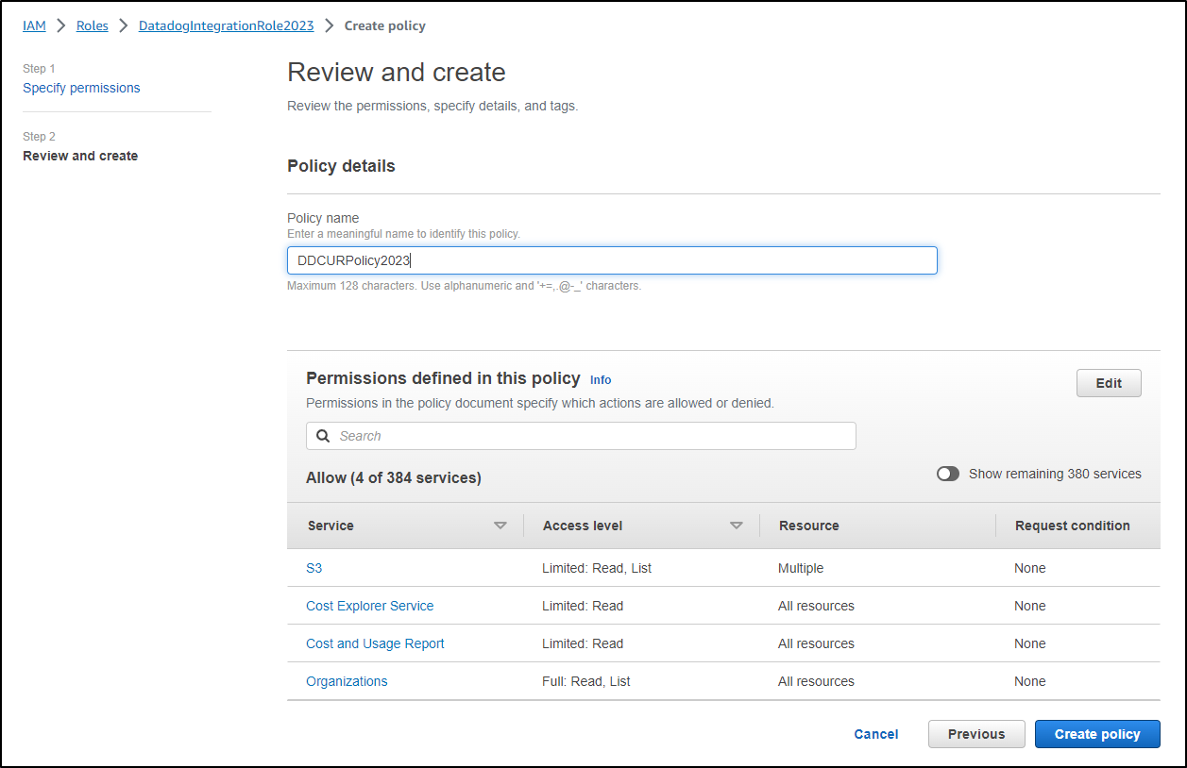Click the Request condition column header
1187x768 pixels.
click(x=1073, y=526)
